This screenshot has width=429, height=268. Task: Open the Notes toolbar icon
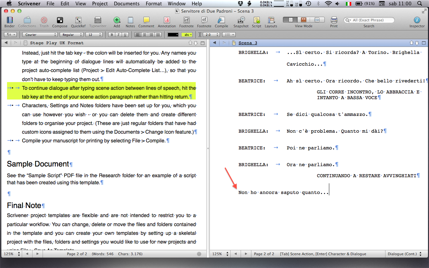pos(130,20)
